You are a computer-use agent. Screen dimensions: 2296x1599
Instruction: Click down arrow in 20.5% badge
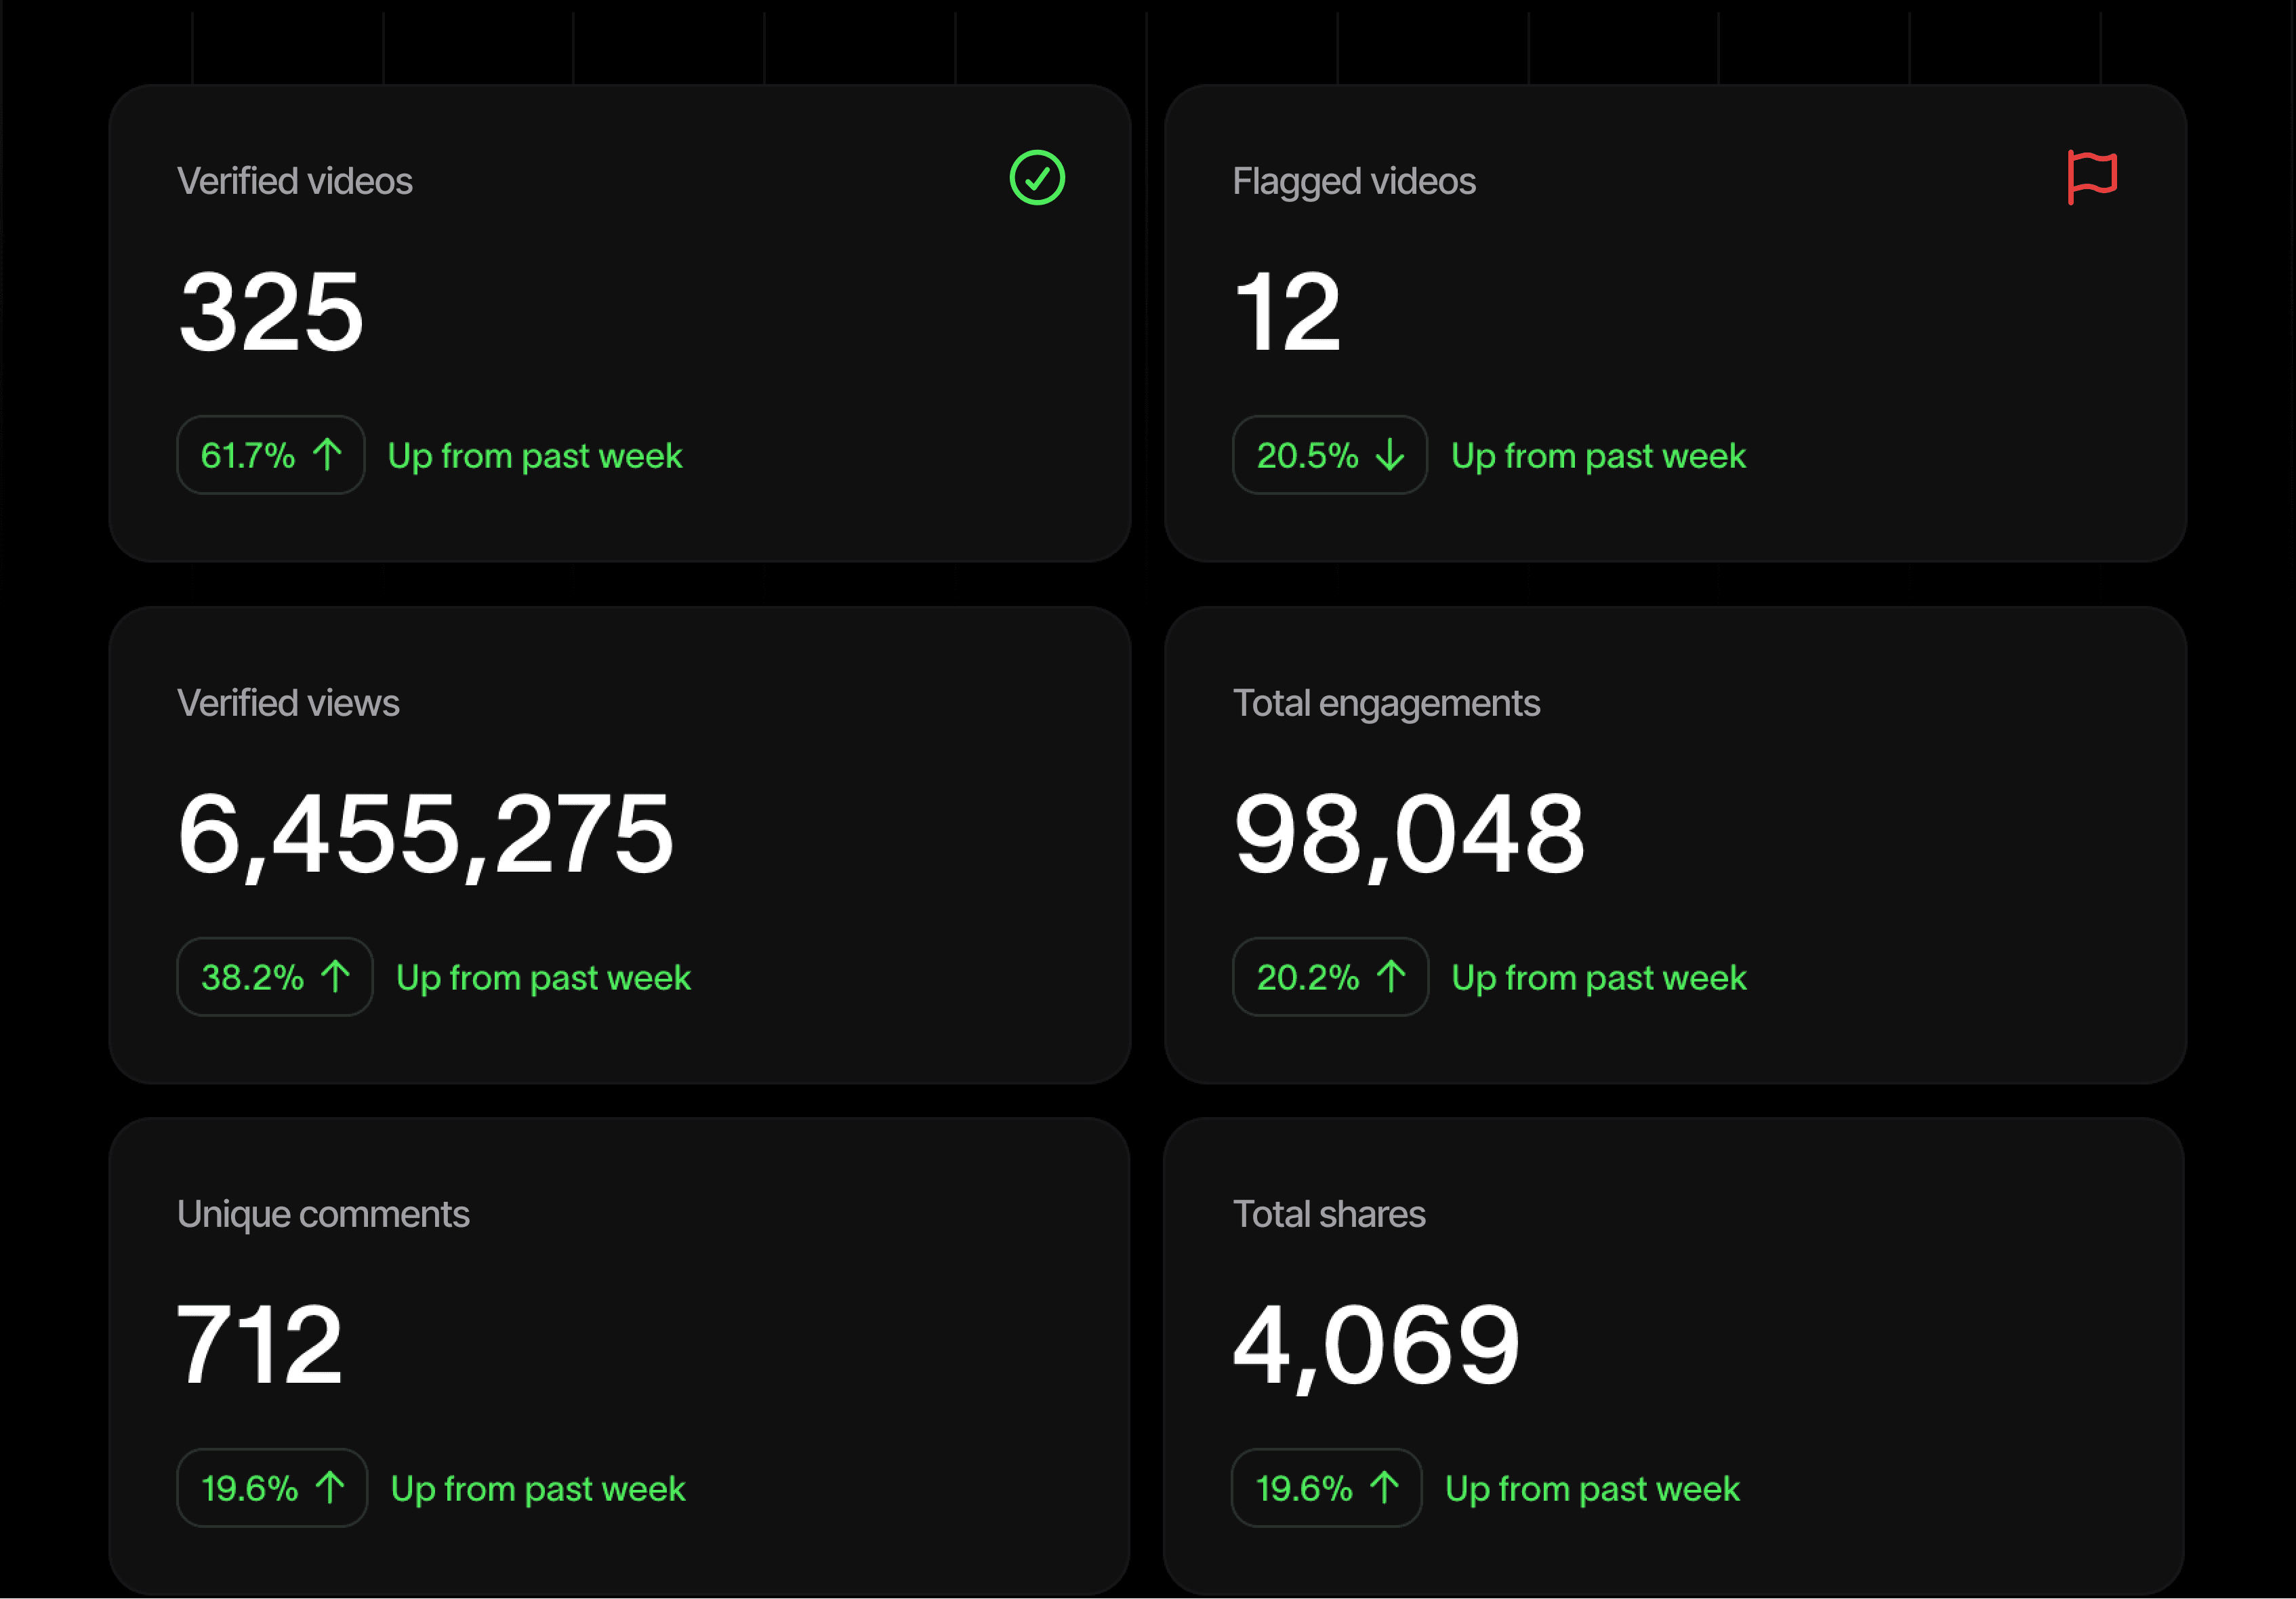pos(1390,455)
